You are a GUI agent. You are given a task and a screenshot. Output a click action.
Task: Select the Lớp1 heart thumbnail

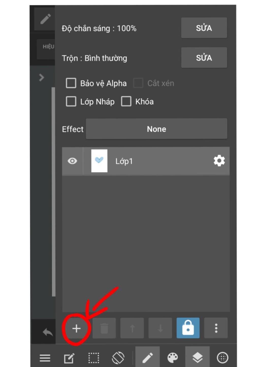99,161
